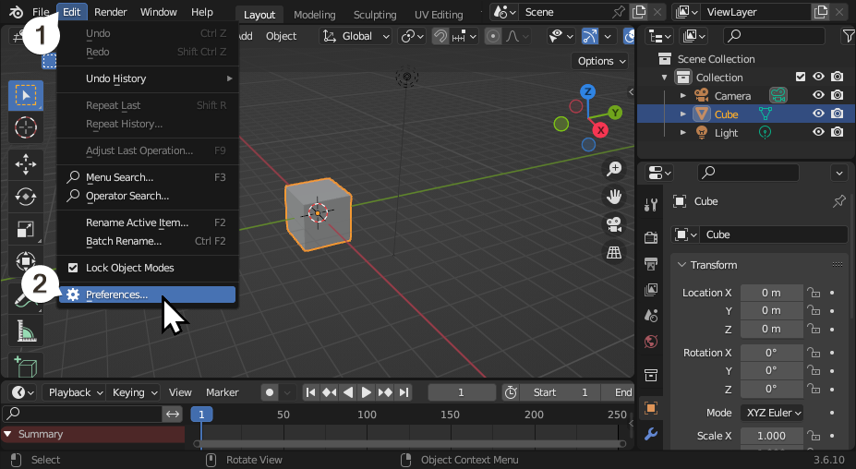
Task: Click Preferences in the Edit menu
Action: coord(116,295)
